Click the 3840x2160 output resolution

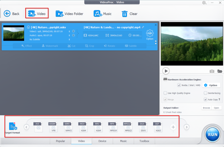click(116, 35)
